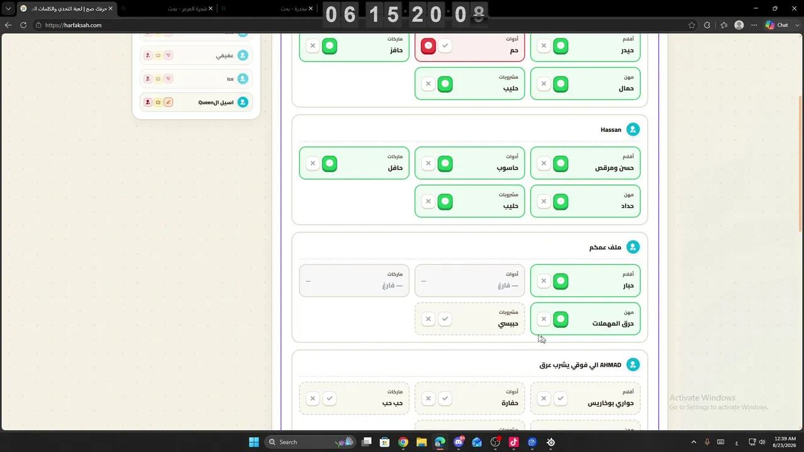This screenshot has height=452, width=804.
Task: Toggle the red reject button on حم
Action: click(x=428, y=46)
